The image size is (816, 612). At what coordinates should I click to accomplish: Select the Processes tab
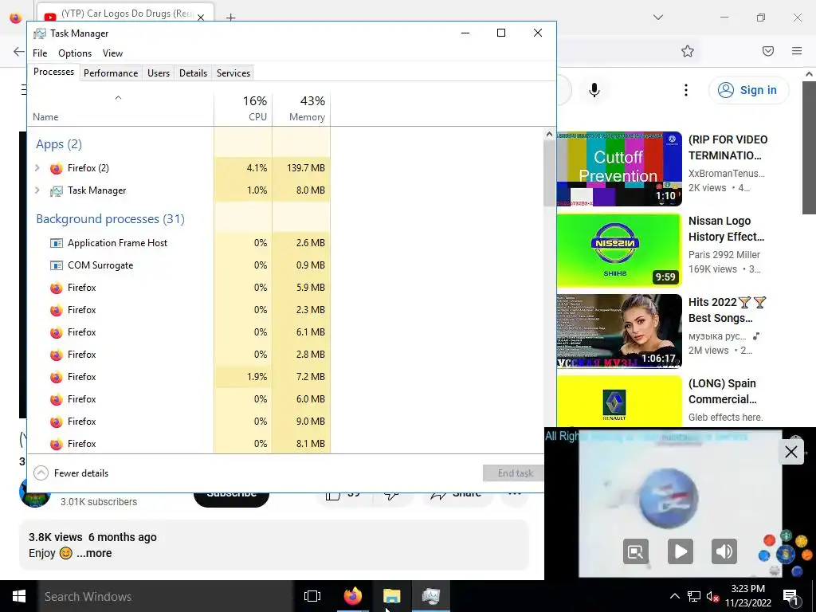click(53, 72)
